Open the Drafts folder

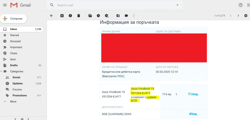pyautogui.click(x=21, y=65)
